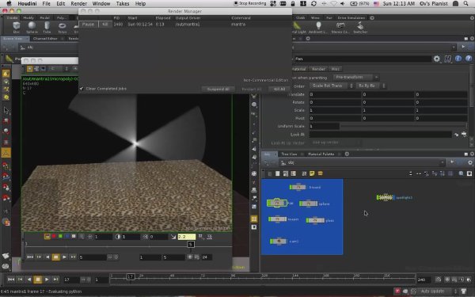Select the fan object node
This screenshot has height=297, width=475.
[277, 203]
